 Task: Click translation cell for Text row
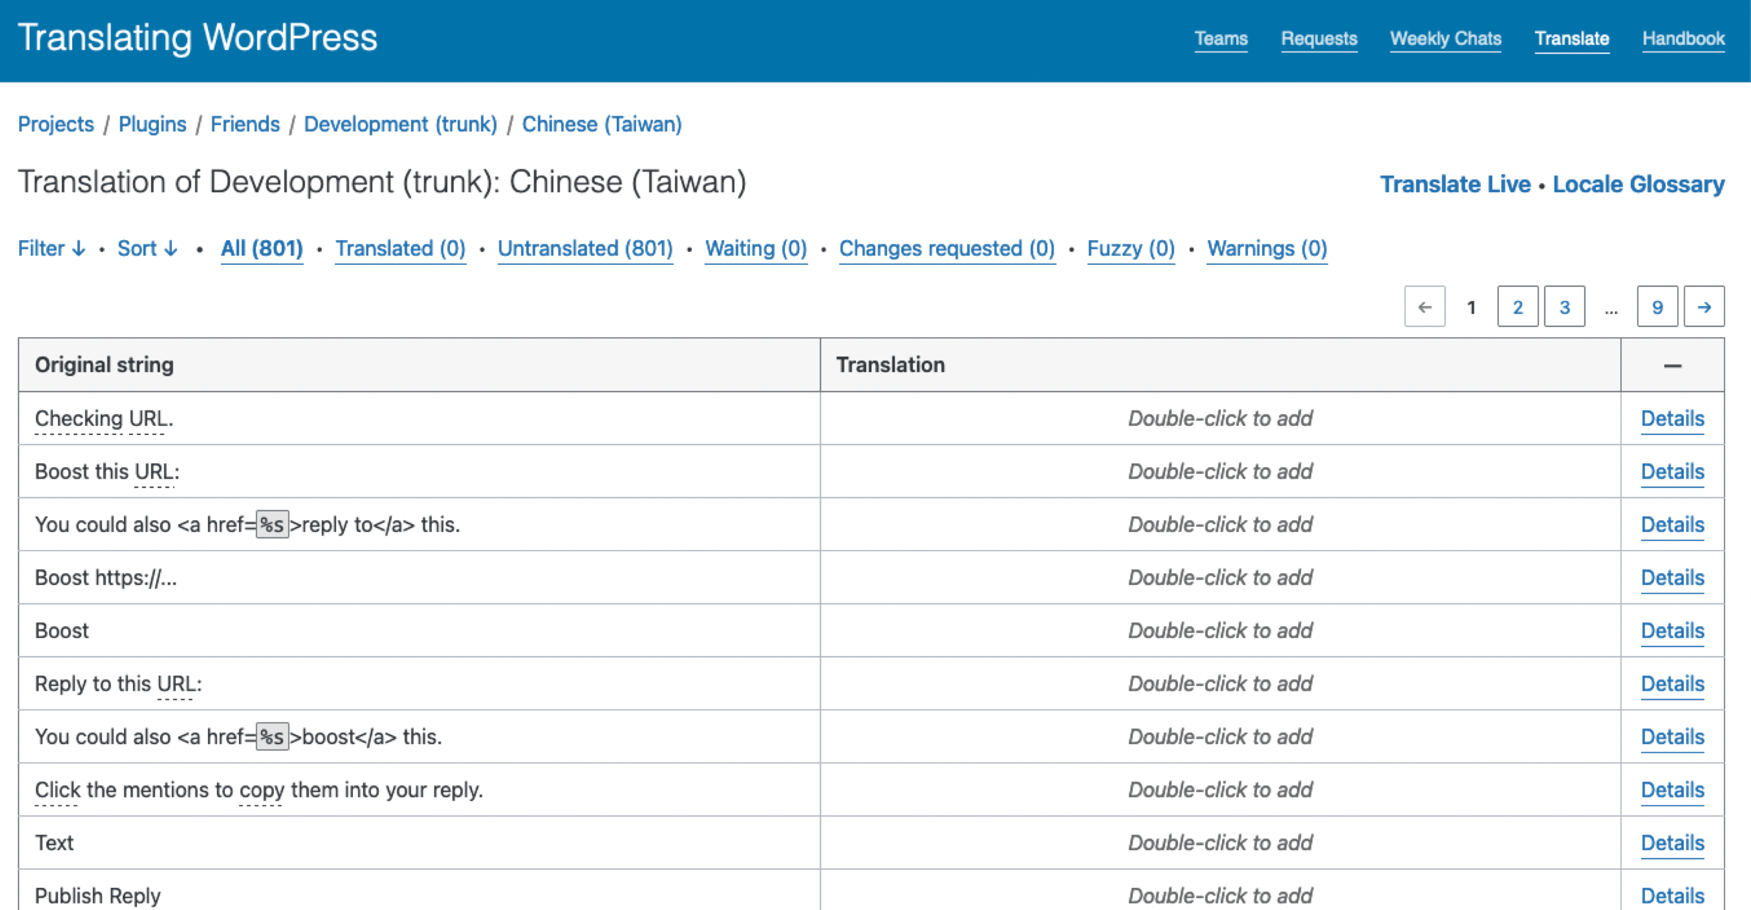point(1220,843)
